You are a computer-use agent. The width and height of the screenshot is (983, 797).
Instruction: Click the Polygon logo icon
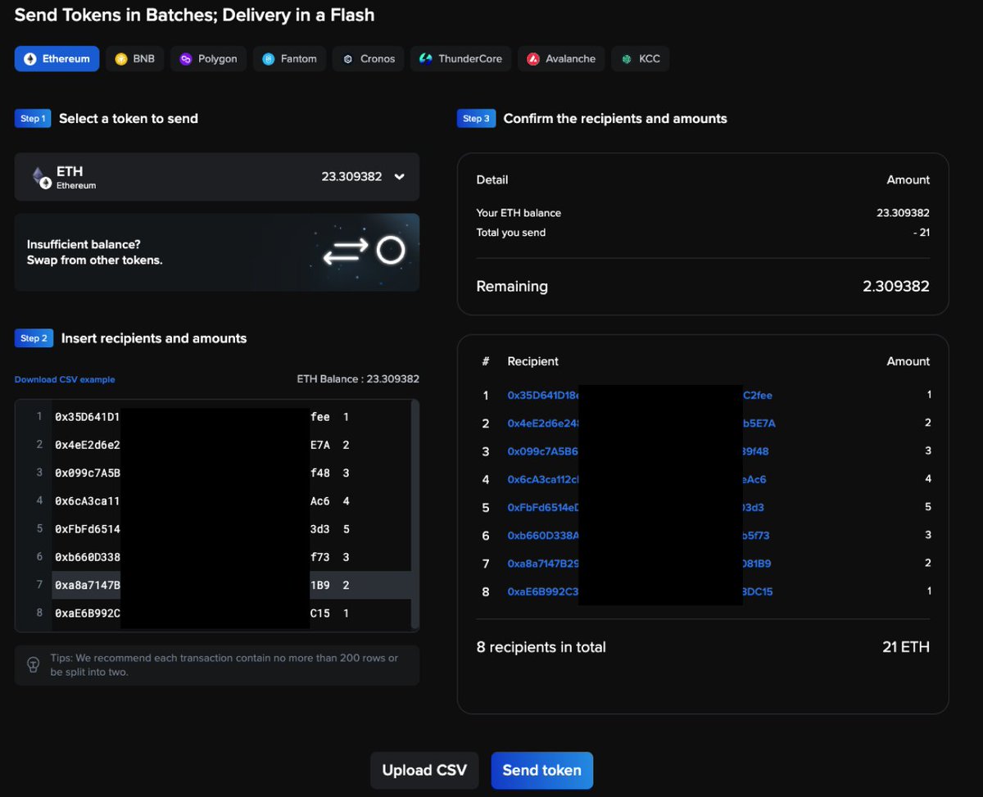click(186, 59)
